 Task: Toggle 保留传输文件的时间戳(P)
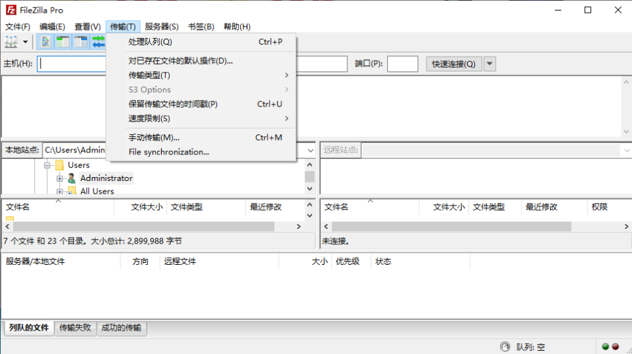202,104
